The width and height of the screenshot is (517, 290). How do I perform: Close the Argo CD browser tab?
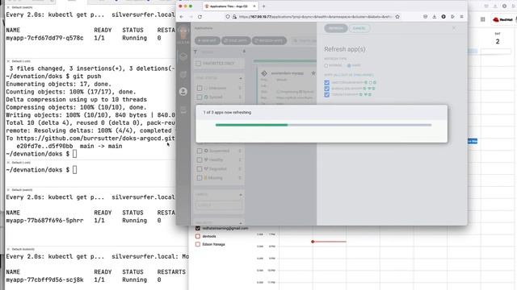pos(254,6)
